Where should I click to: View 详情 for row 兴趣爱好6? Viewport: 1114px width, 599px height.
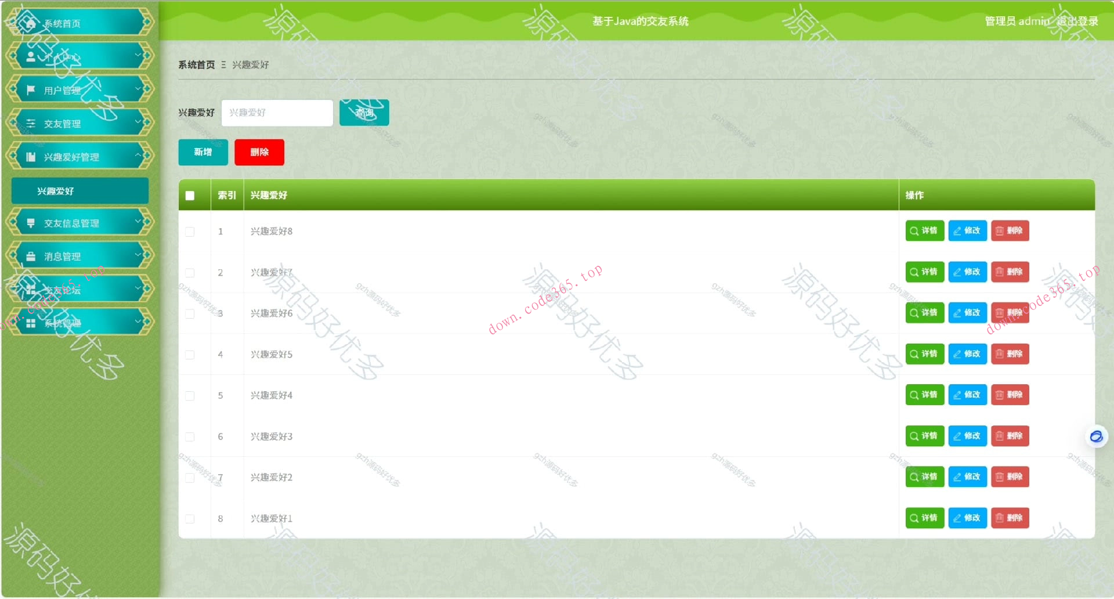point(925,313)
